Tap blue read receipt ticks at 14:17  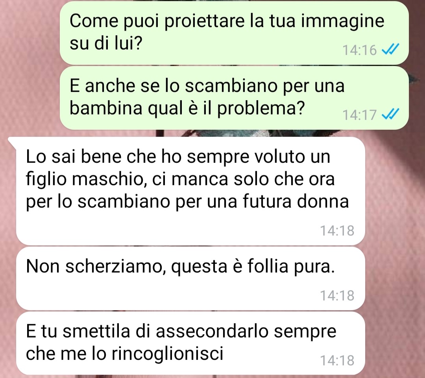point(390,114)
